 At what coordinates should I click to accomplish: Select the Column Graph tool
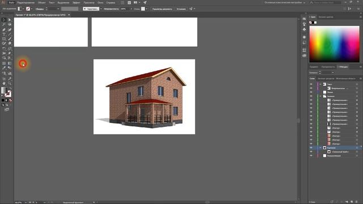10,73
